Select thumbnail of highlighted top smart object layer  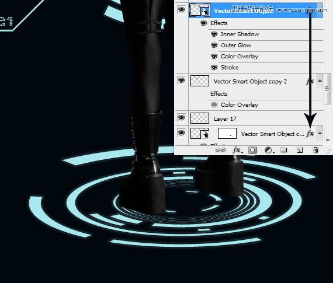point(200,10)
